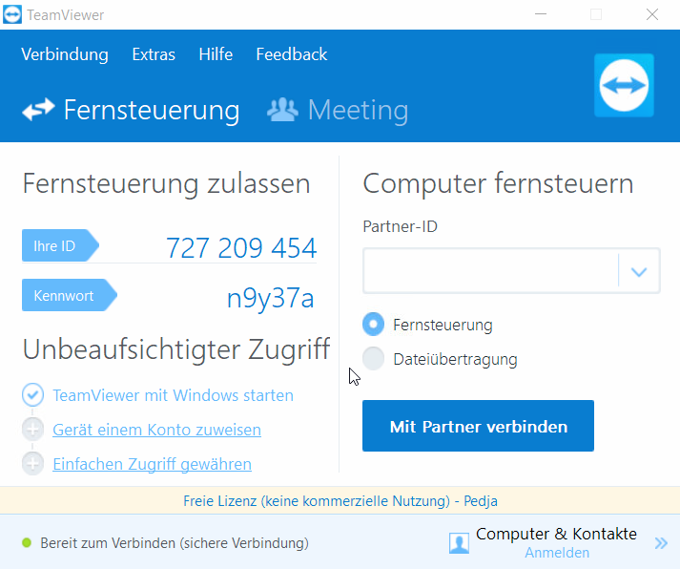Open the Partner-ID dropdown arrow

pos(639,272)
